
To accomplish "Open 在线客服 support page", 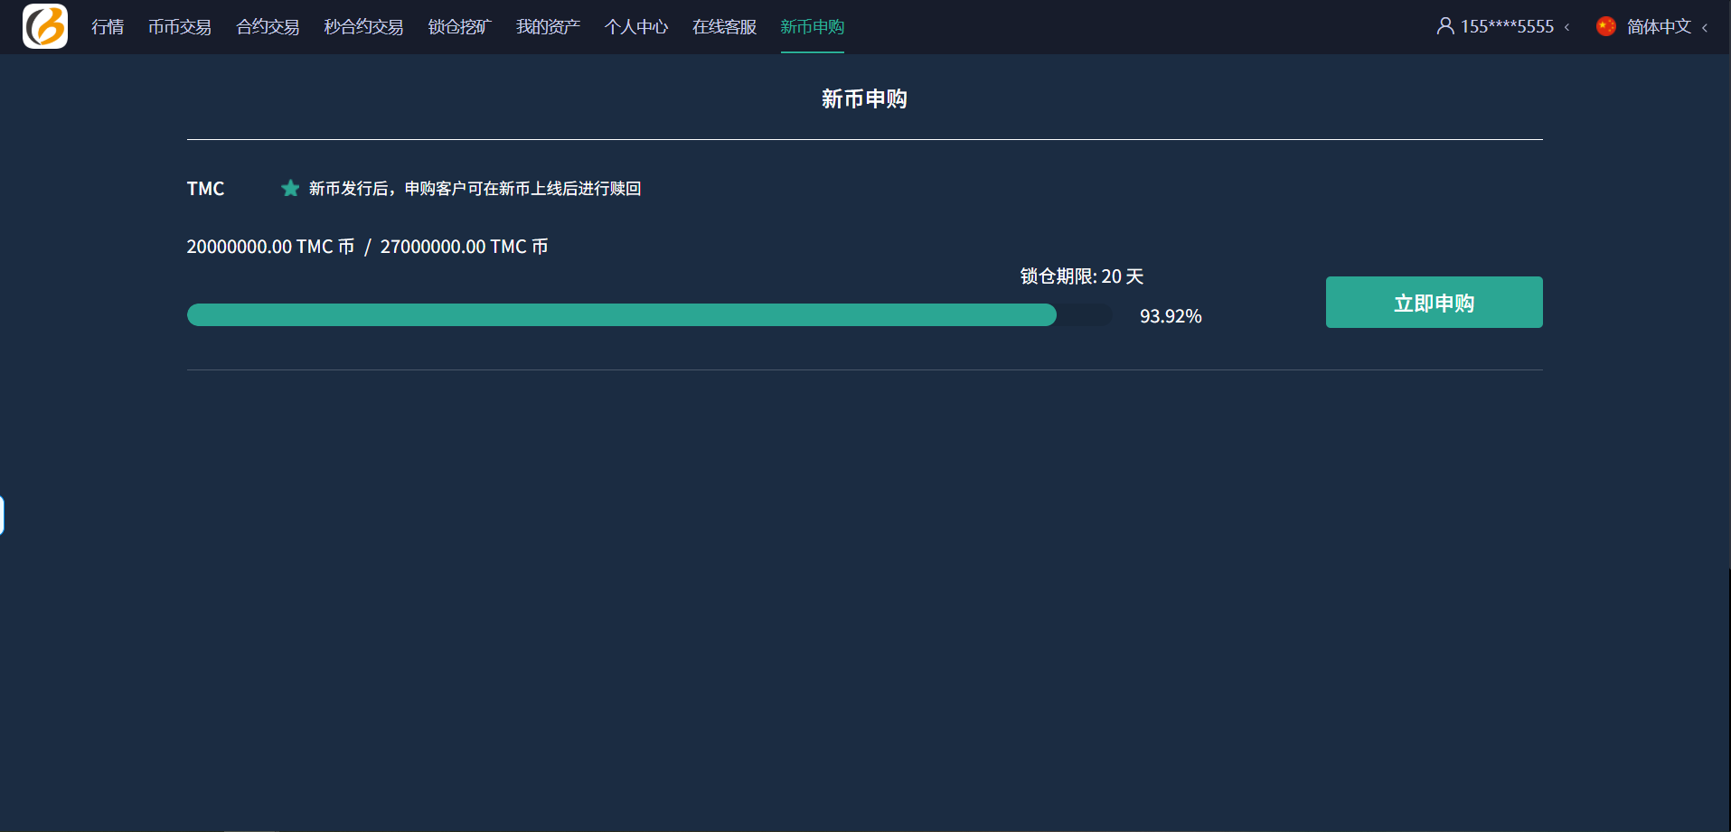I will [x=724, y=27].
